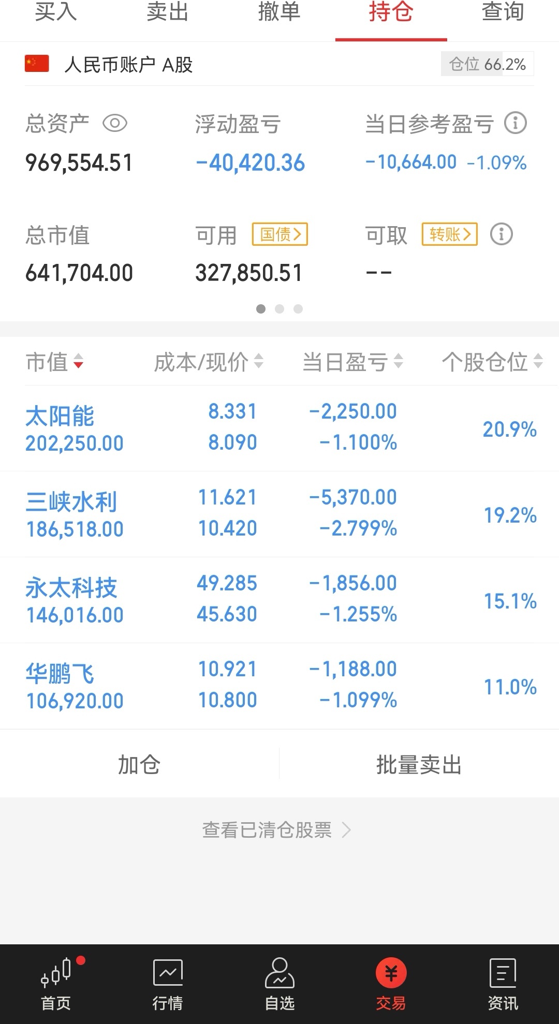Tap 三峡水利 position share 19.2%
Image resolution: width=559 pixels, height=1024 pixels.
[510, 515]
